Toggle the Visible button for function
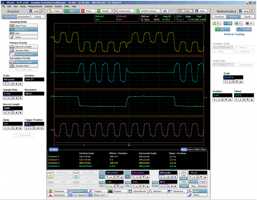 click(x=244, y=29)
